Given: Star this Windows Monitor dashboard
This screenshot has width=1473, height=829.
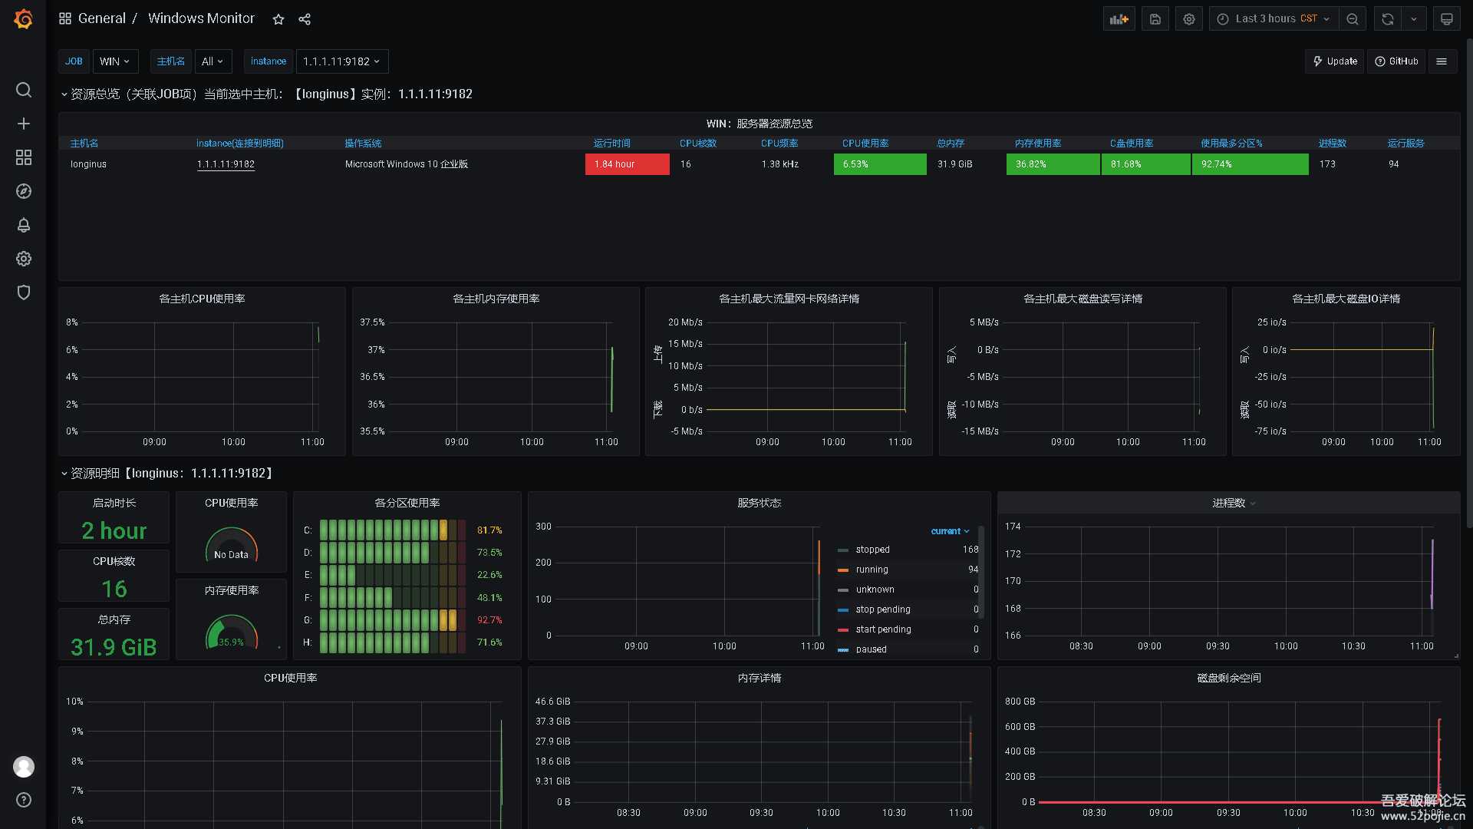Looking at the screenshot, I should click(x=278, y=19).
